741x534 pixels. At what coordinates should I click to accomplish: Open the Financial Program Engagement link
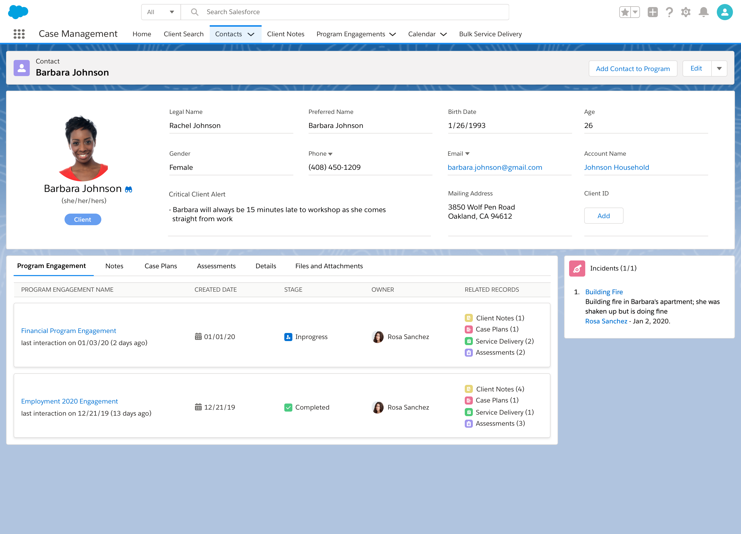(x=69, y=330)
